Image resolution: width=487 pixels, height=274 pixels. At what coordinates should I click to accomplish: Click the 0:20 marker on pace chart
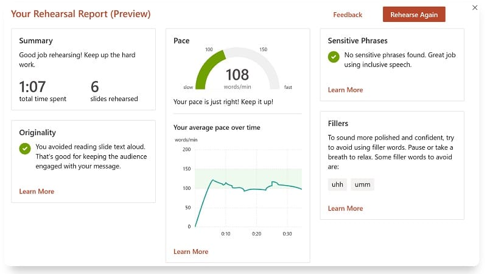[x=256, y=234]
